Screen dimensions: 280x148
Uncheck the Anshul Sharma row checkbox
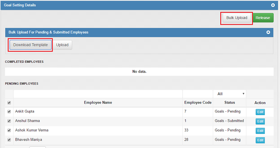tap(9, 121)
